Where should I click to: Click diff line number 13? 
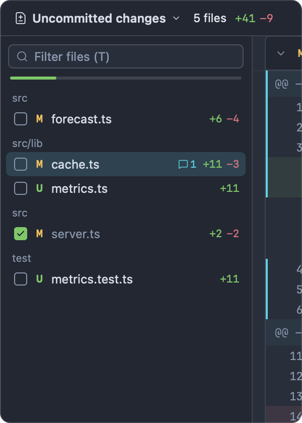296,396
